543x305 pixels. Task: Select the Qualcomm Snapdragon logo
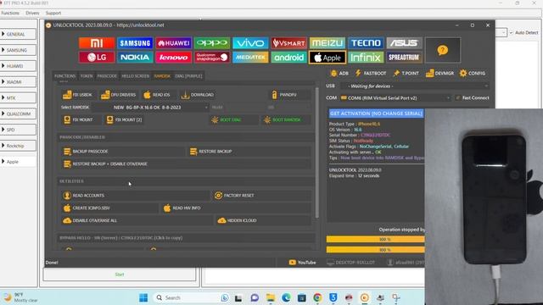[212, 58]
